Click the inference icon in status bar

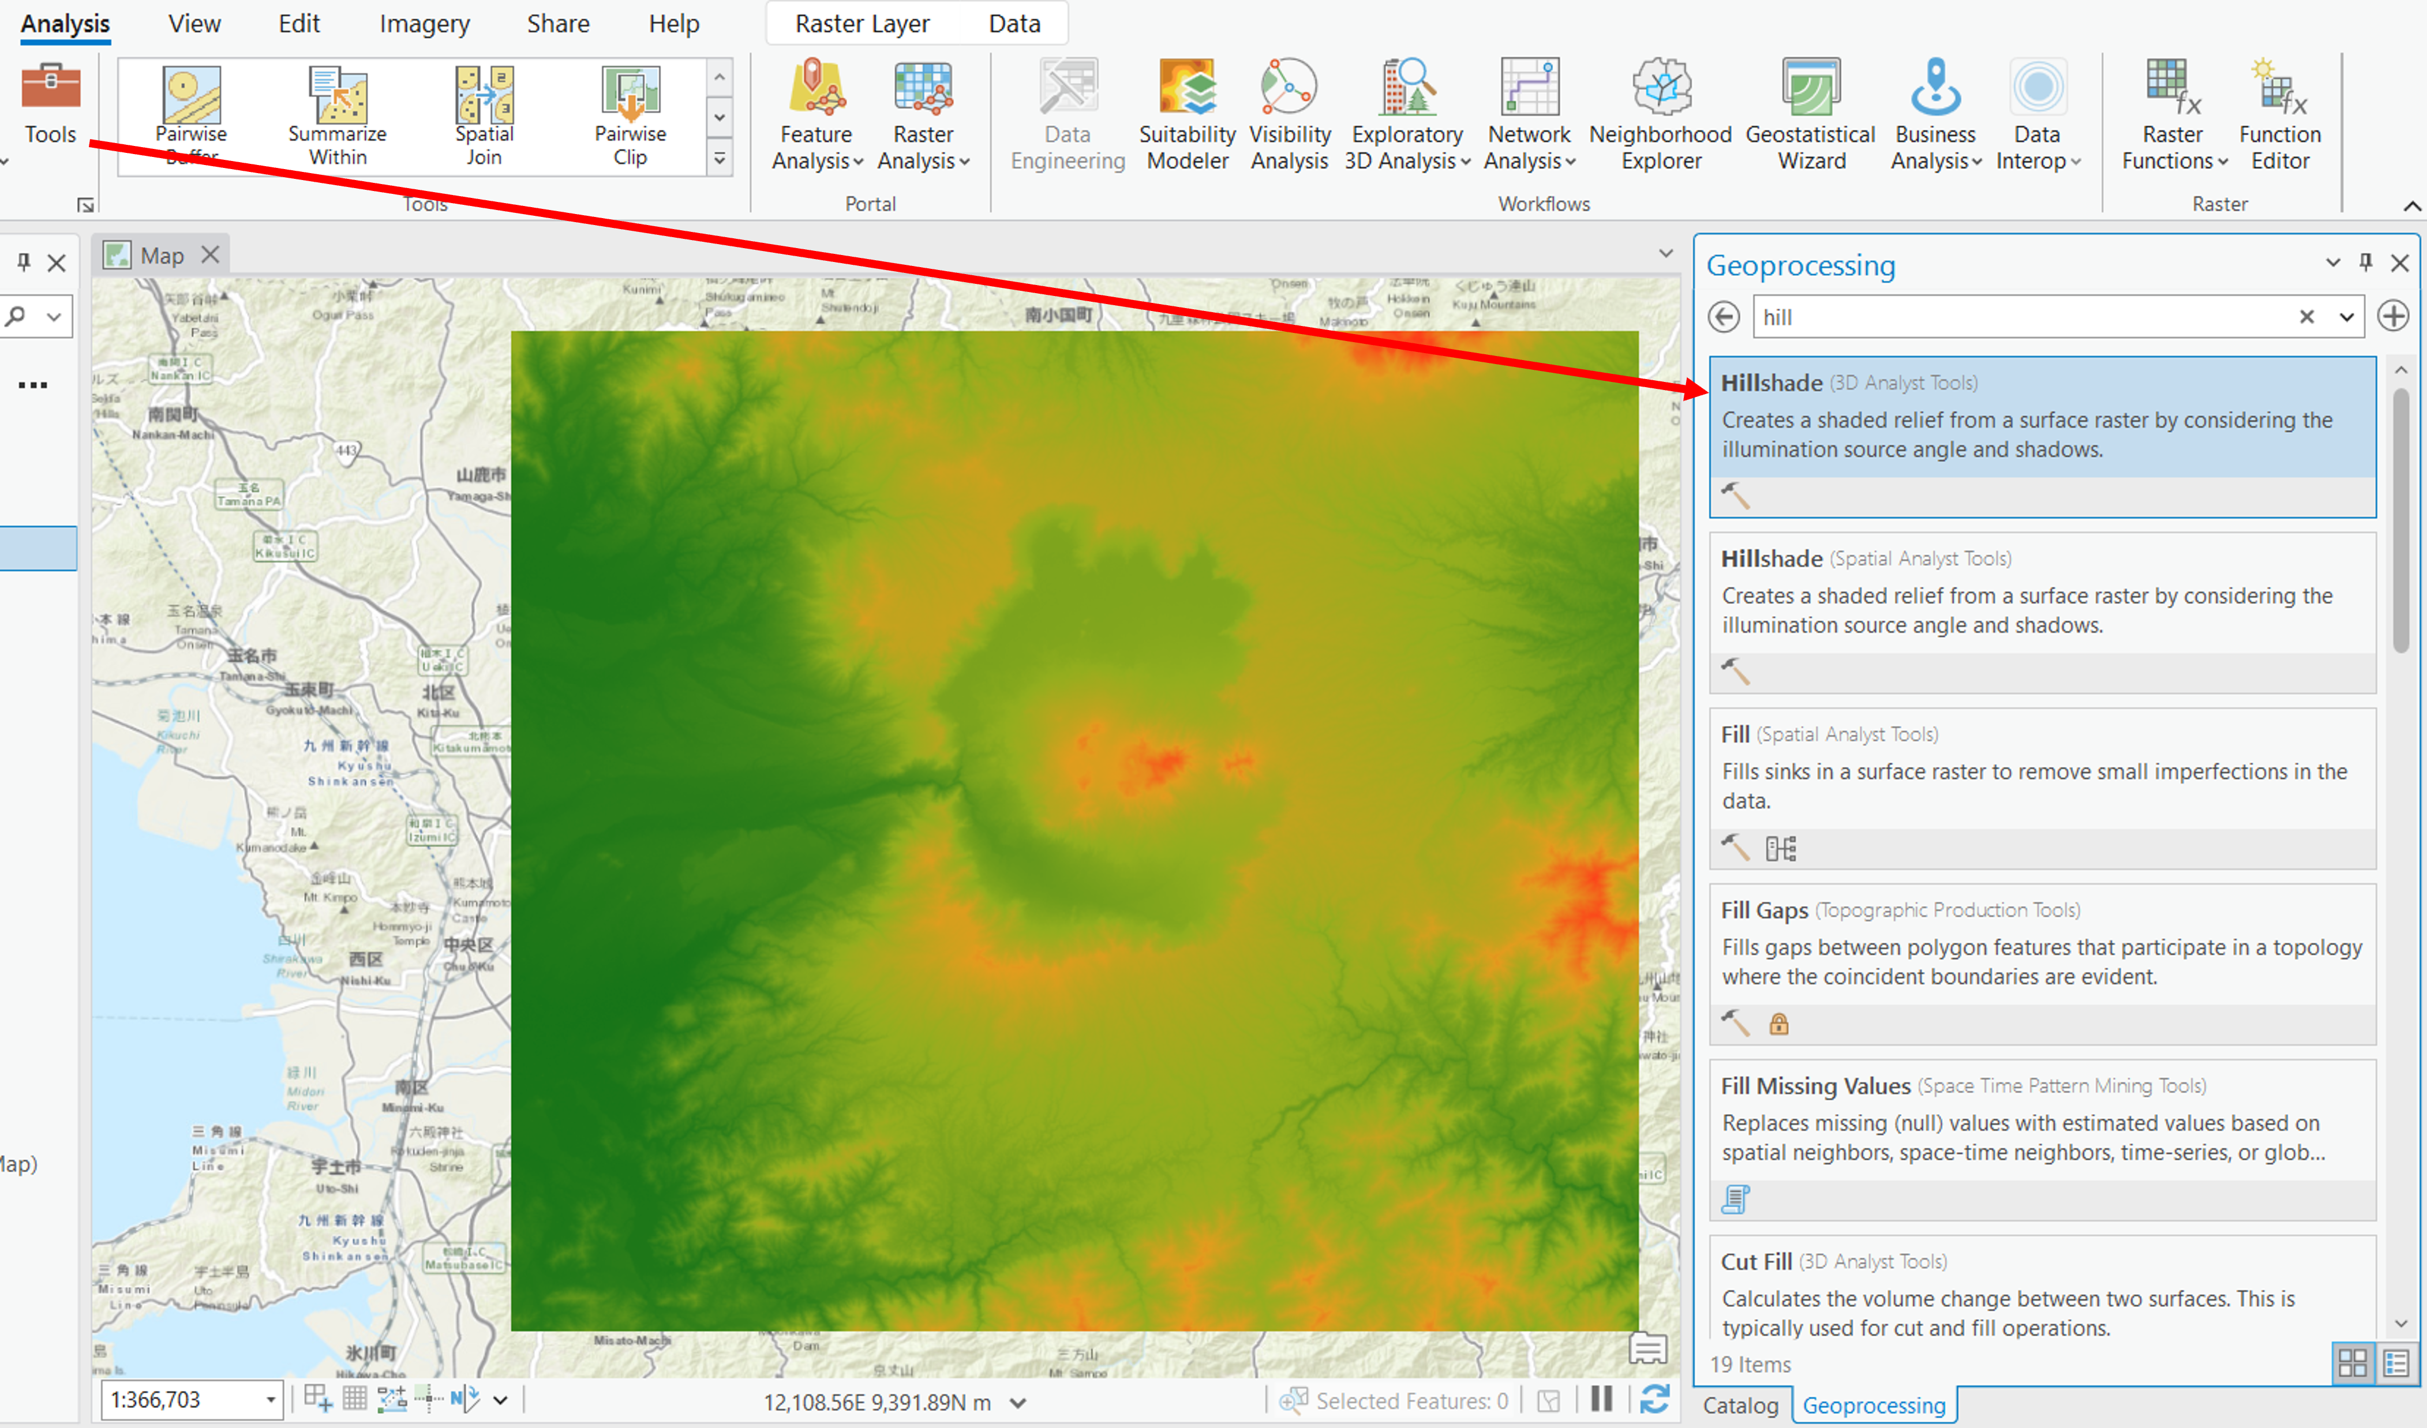click(x=429, y=1398)
